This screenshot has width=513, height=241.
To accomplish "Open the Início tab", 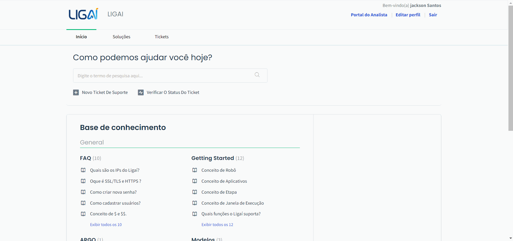I will tap(81, 37).
